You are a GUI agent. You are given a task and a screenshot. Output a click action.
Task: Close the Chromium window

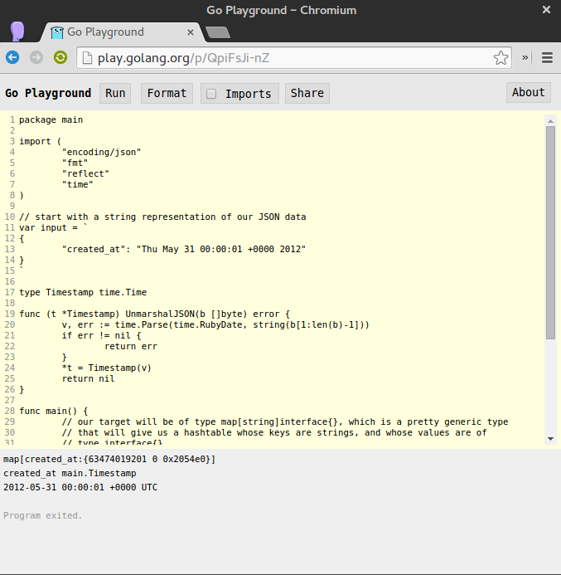tap(546, 9)
